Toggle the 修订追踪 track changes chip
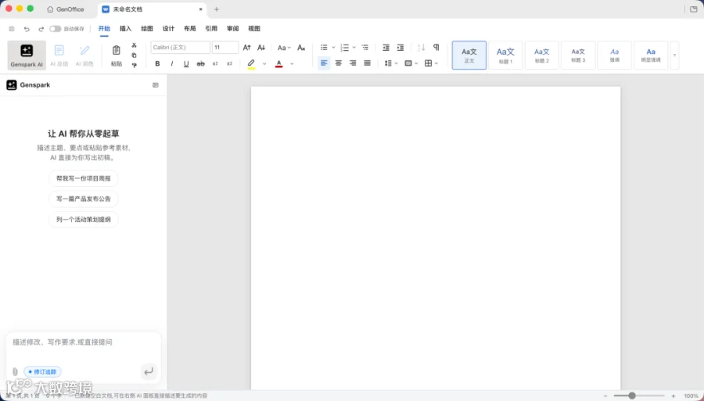704x401 pixels. 43,372
